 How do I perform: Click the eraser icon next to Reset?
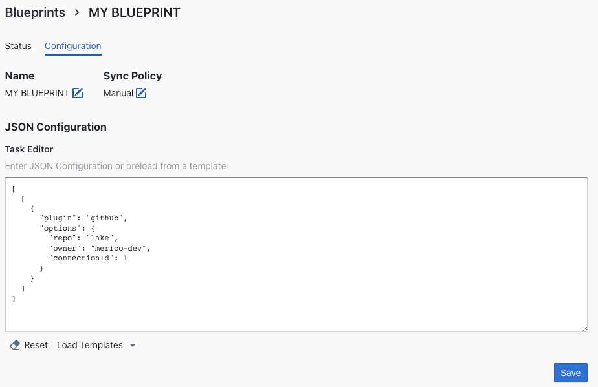(15, 345)
